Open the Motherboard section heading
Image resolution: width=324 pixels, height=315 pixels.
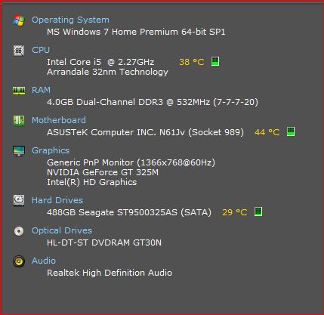[x=59, y=120]
